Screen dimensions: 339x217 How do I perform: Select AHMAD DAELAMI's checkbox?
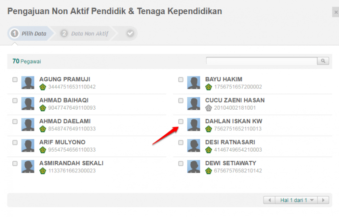point(15,122)
